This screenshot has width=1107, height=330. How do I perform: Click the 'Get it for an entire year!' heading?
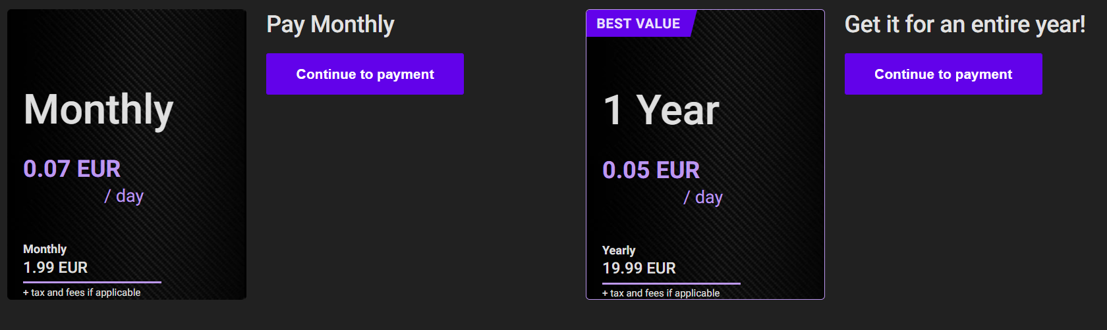tap(965, 25)
